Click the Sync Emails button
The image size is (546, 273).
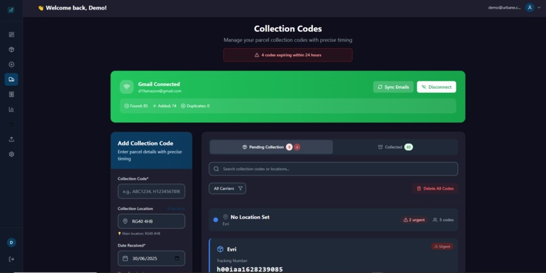393,87
